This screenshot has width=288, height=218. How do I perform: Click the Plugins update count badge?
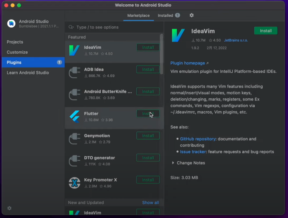[x=59, y=62]
